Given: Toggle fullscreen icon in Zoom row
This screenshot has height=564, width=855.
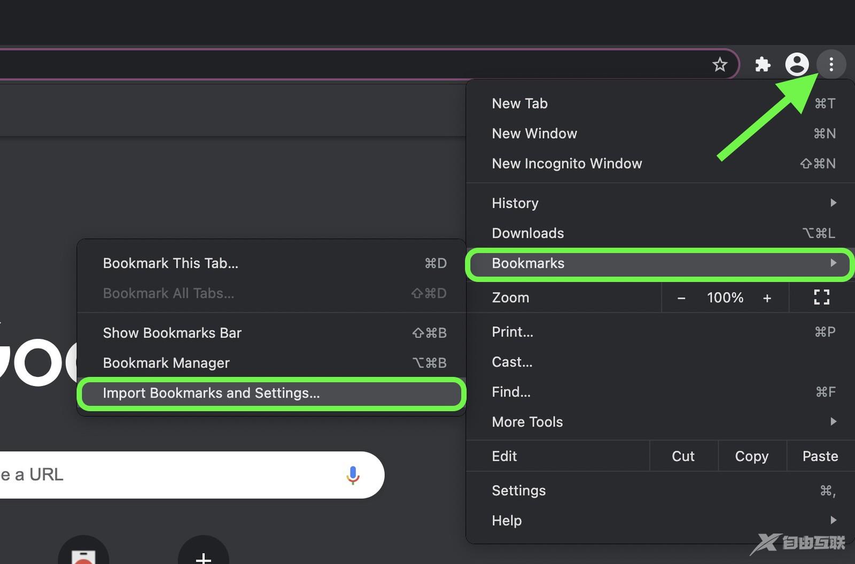Looking at the screenshot, I should 821,297.
